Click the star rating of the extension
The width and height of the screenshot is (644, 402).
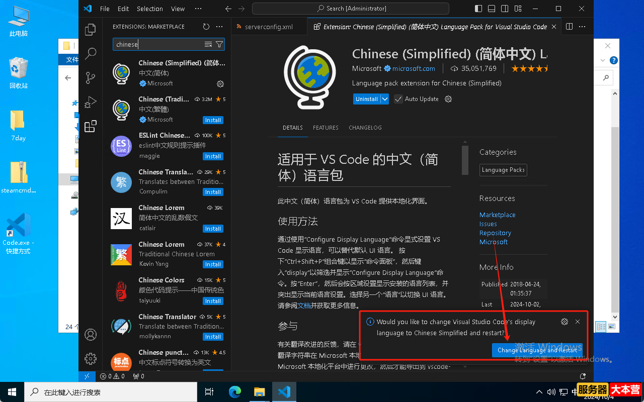click(529, 68)
